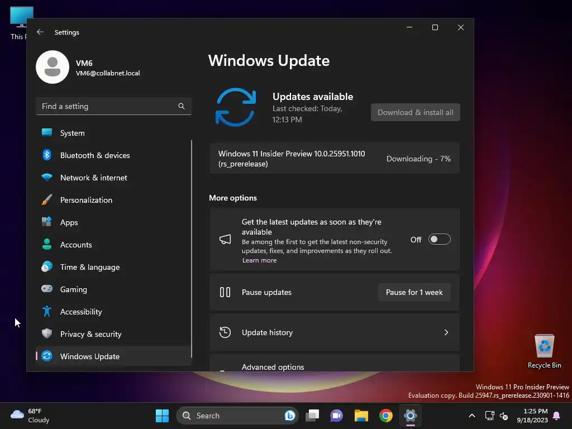The height and width of the screenshot is (429, 572).
Task: Click the Find a setting search field
Action: (x=113, y=106)
